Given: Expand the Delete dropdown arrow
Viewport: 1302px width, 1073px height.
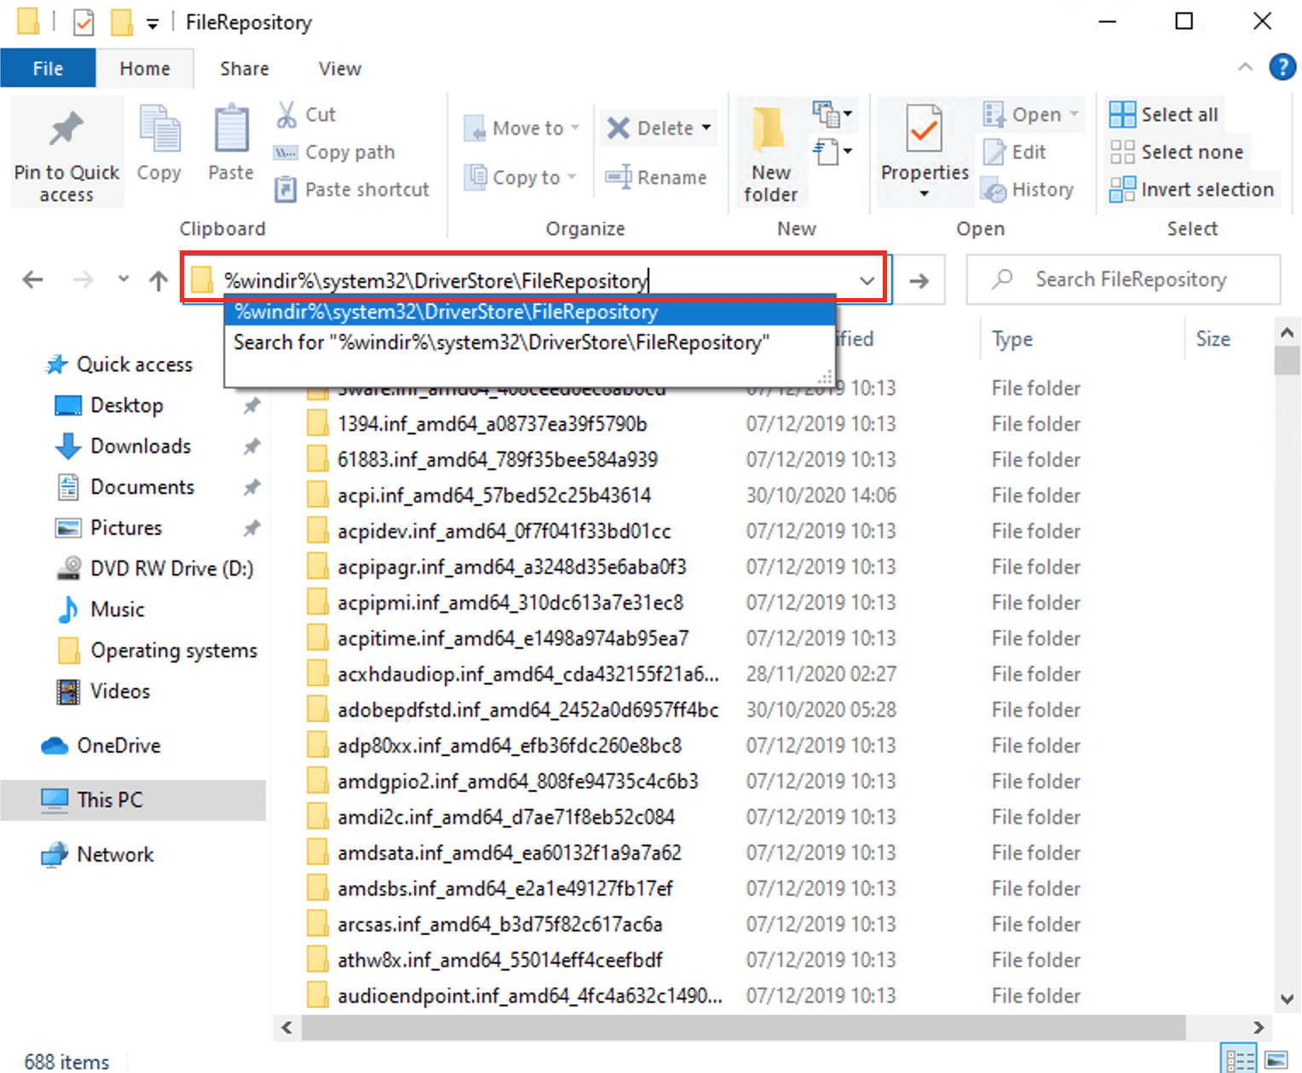Looking at the screenshot, I should [705, 128].
